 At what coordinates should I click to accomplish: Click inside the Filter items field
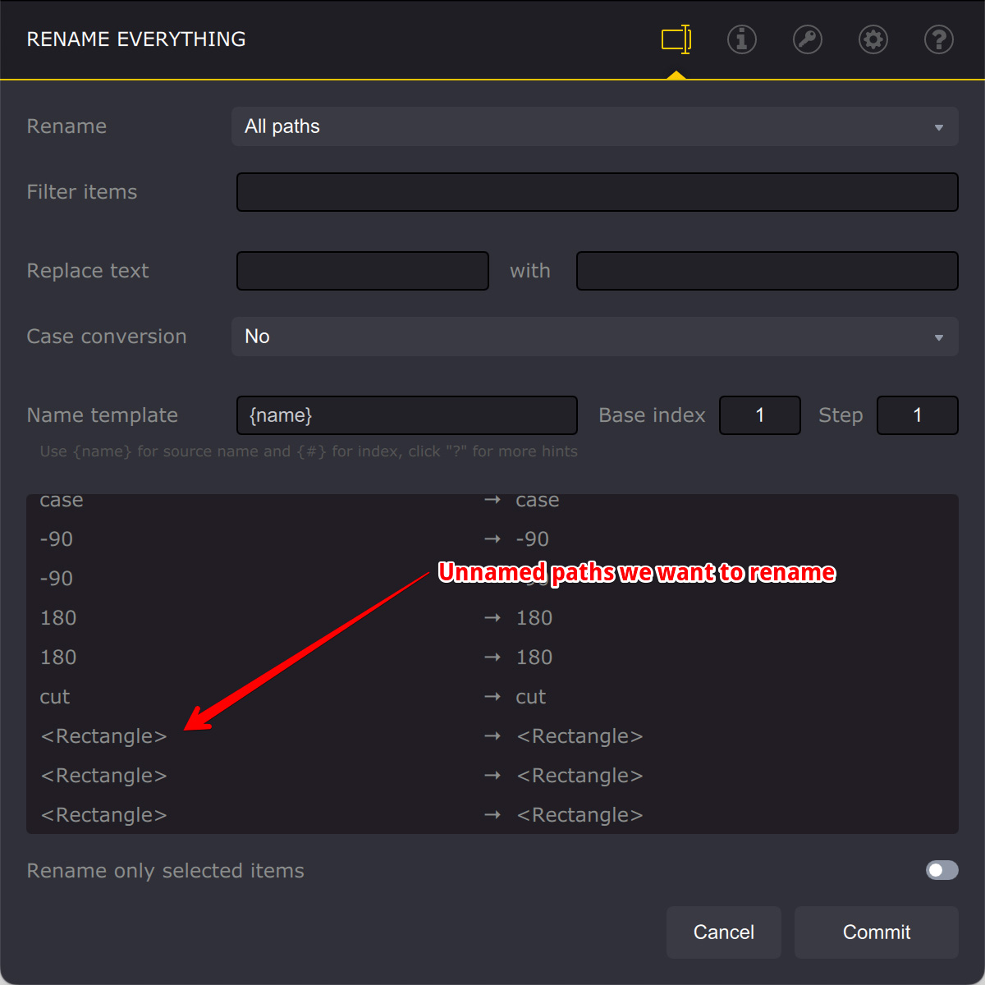point(597,192)
